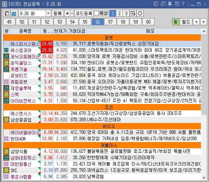Viewport: 209px width, 182px height.
Task: Switch to group tab 52
Action: pos(47,22)
